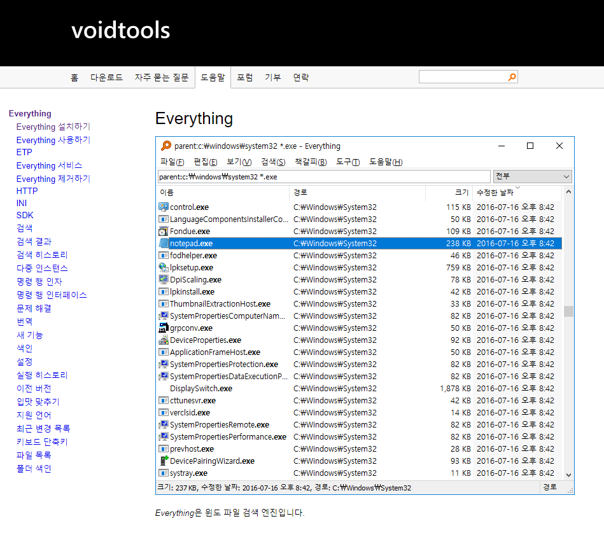Click the grpconv.exe icon
This screenshot has width=604, height=542.
click(164, 328)
